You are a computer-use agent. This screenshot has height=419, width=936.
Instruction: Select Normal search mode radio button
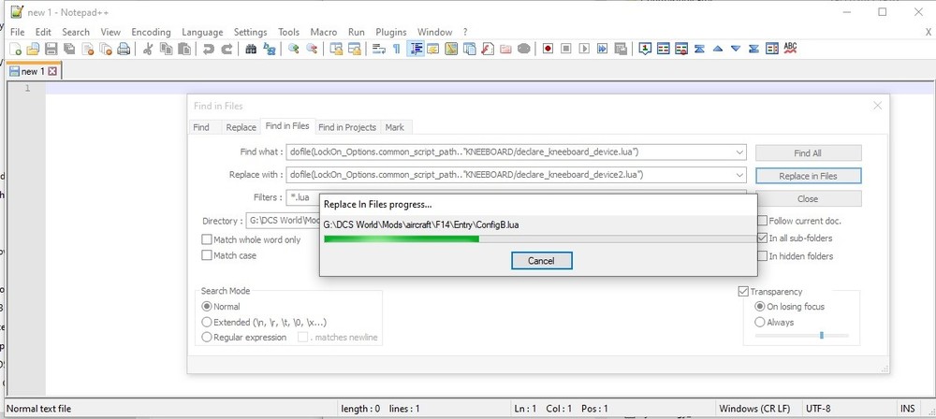point(207,307)
